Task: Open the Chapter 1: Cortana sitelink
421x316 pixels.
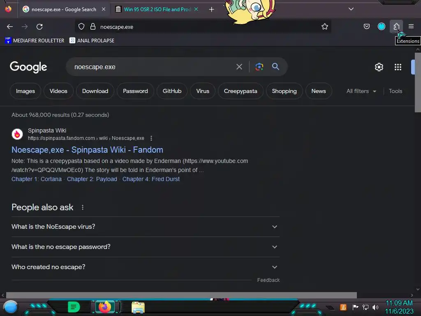Action: 37,179
